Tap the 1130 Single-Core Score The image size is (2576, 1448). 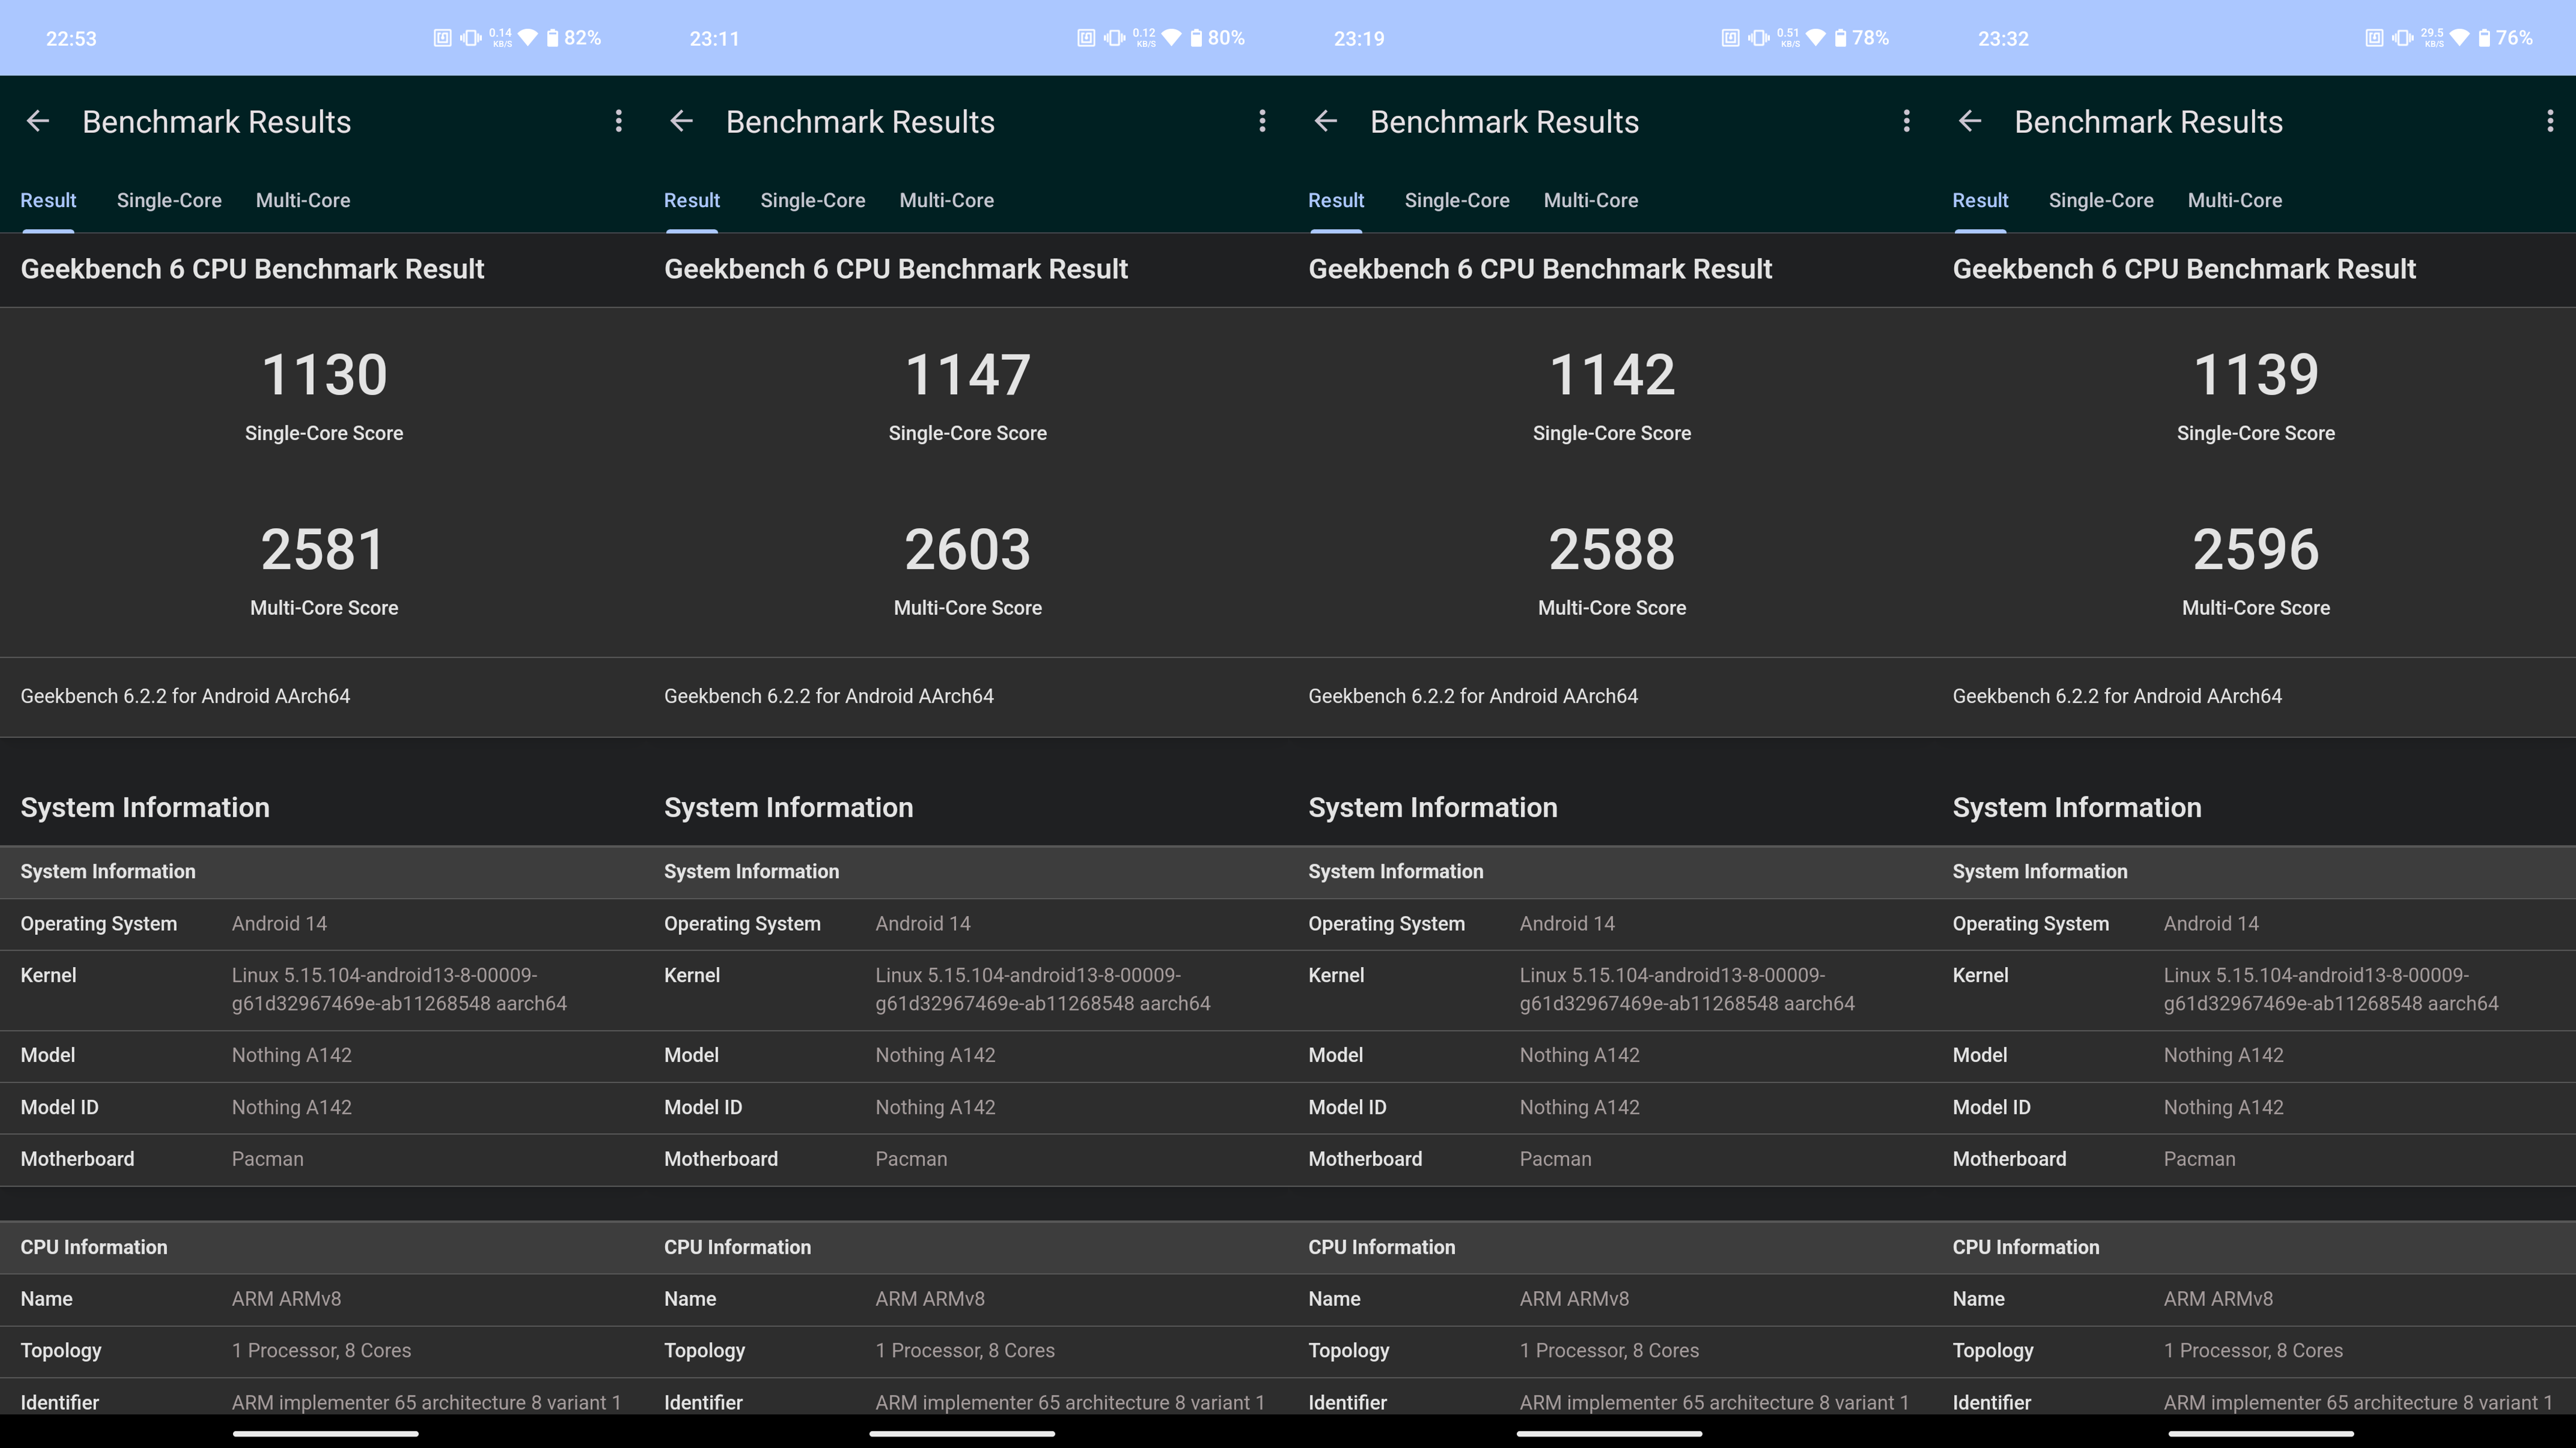(x=324, y=376)
